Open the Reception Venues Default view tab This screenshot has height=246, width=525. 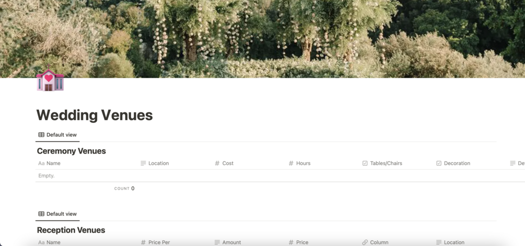click(57, 214)
